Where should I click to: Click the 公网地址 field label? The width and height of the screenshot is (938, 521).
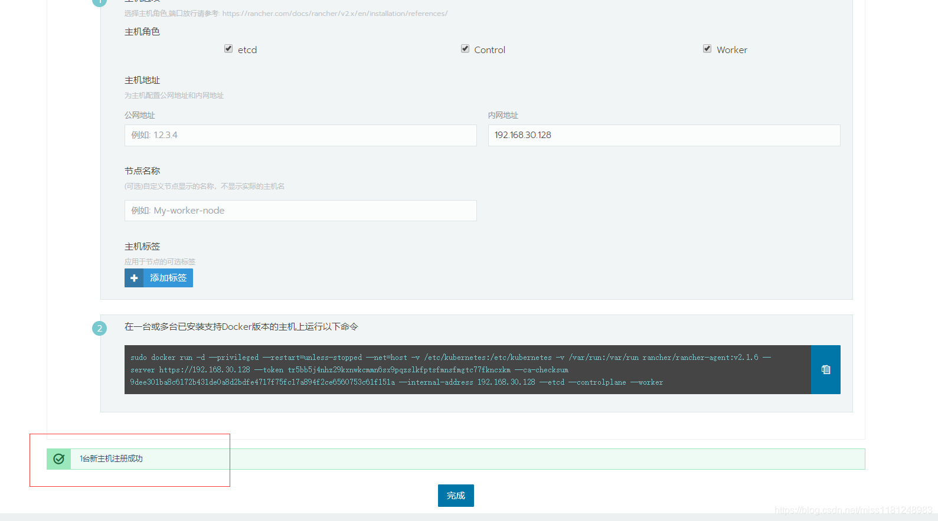coord(140,116)
